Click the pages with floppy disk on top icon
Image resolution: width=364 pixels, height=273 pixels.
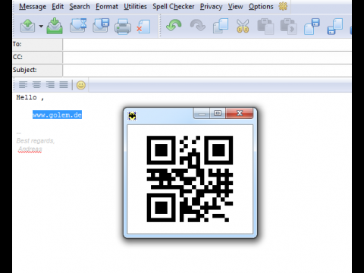tap(312, 26)
